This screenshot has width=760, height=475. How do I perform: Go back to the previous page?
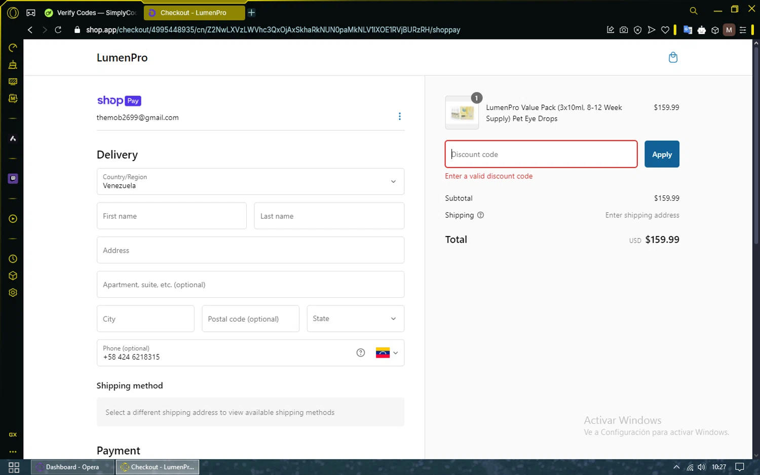point(30,30)
